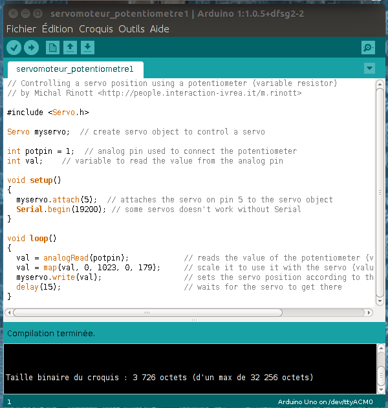
Task: Open the Serial Monitor magnifier icon
Action: pos(368,47)
